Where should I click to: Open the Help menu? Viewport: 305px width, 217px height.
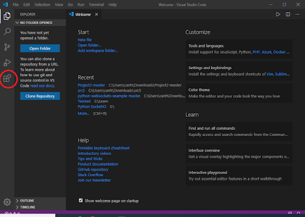(x=113, y=5)
